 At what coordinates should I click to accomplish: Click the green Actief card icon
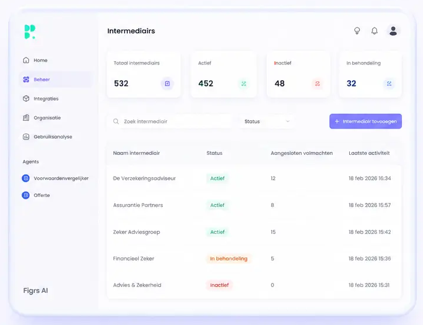244,84
